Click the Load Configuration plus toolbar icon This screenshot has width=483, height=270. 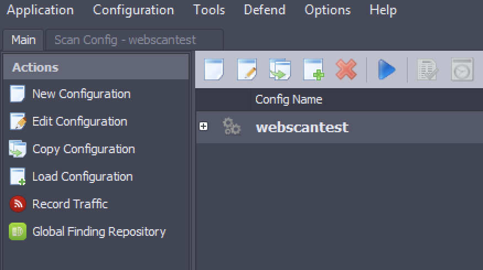314,70
